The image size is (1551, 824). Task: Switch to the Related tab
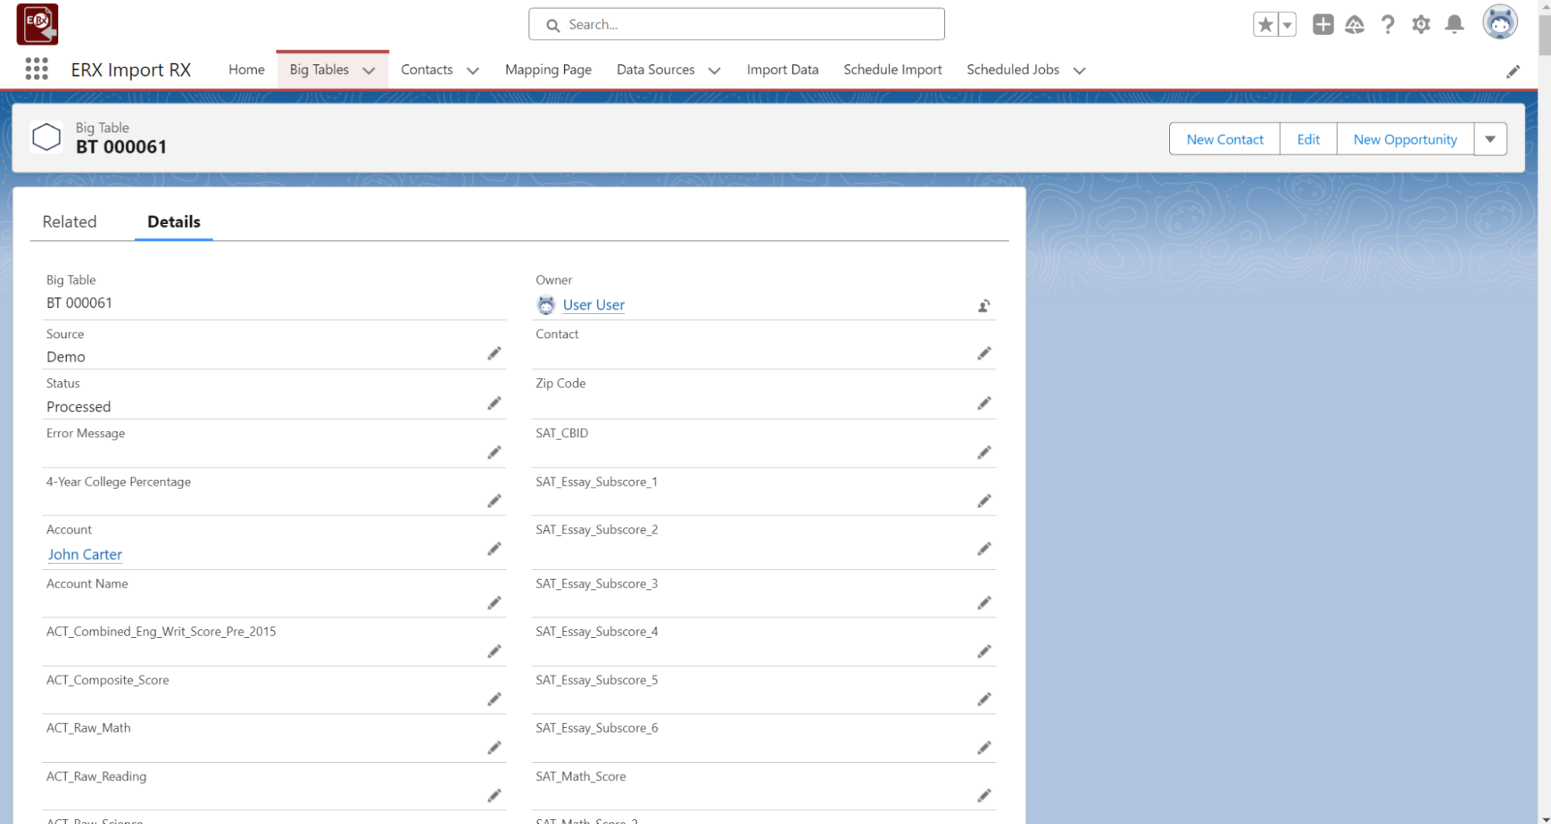[70, 222]
